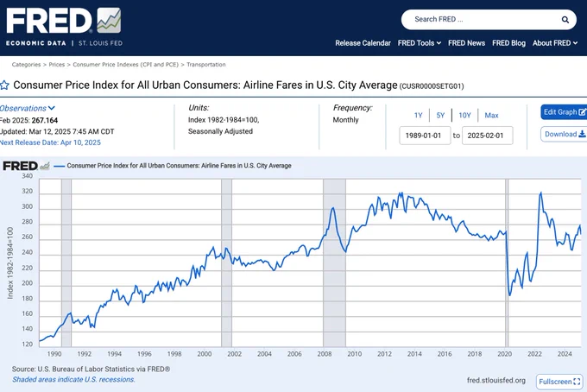Open the FRED Tools menu

tap(420, 43)
